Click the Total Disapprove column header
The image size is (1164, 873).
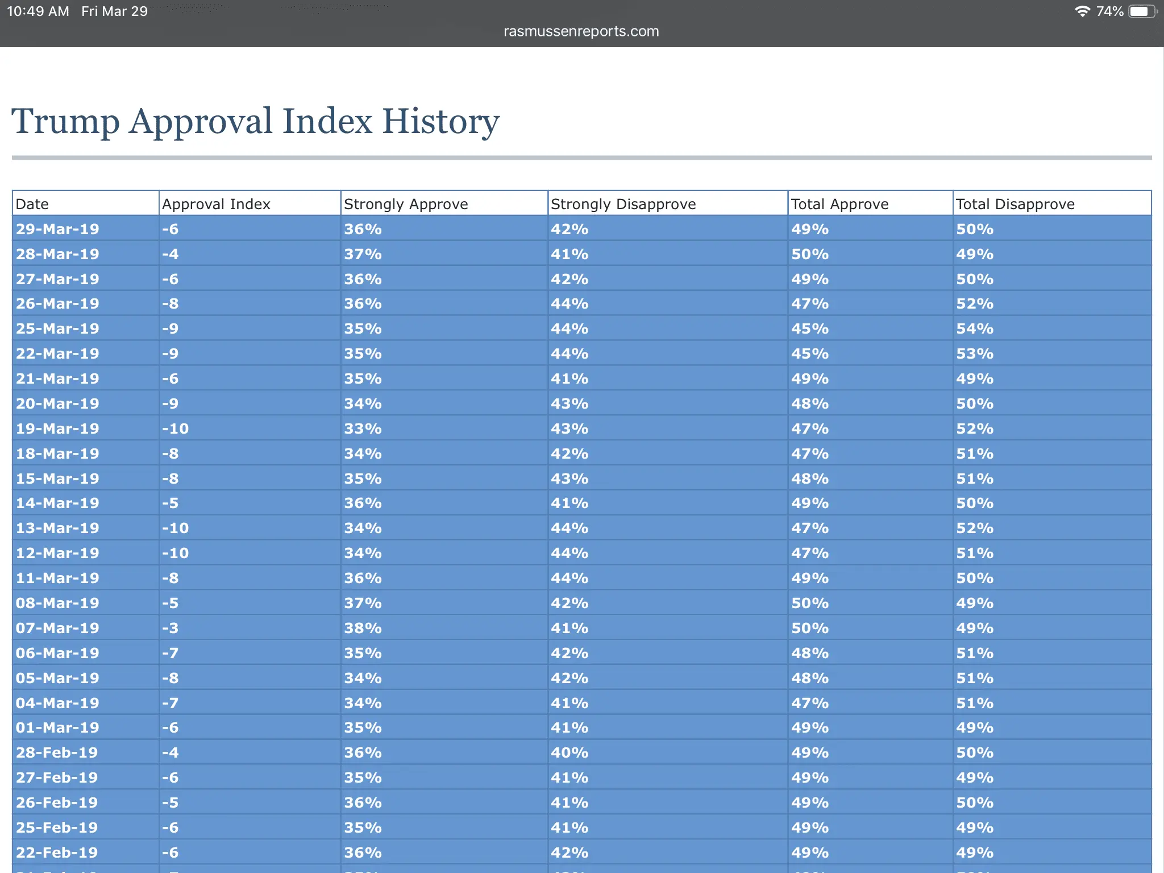tap(1015, 204)
